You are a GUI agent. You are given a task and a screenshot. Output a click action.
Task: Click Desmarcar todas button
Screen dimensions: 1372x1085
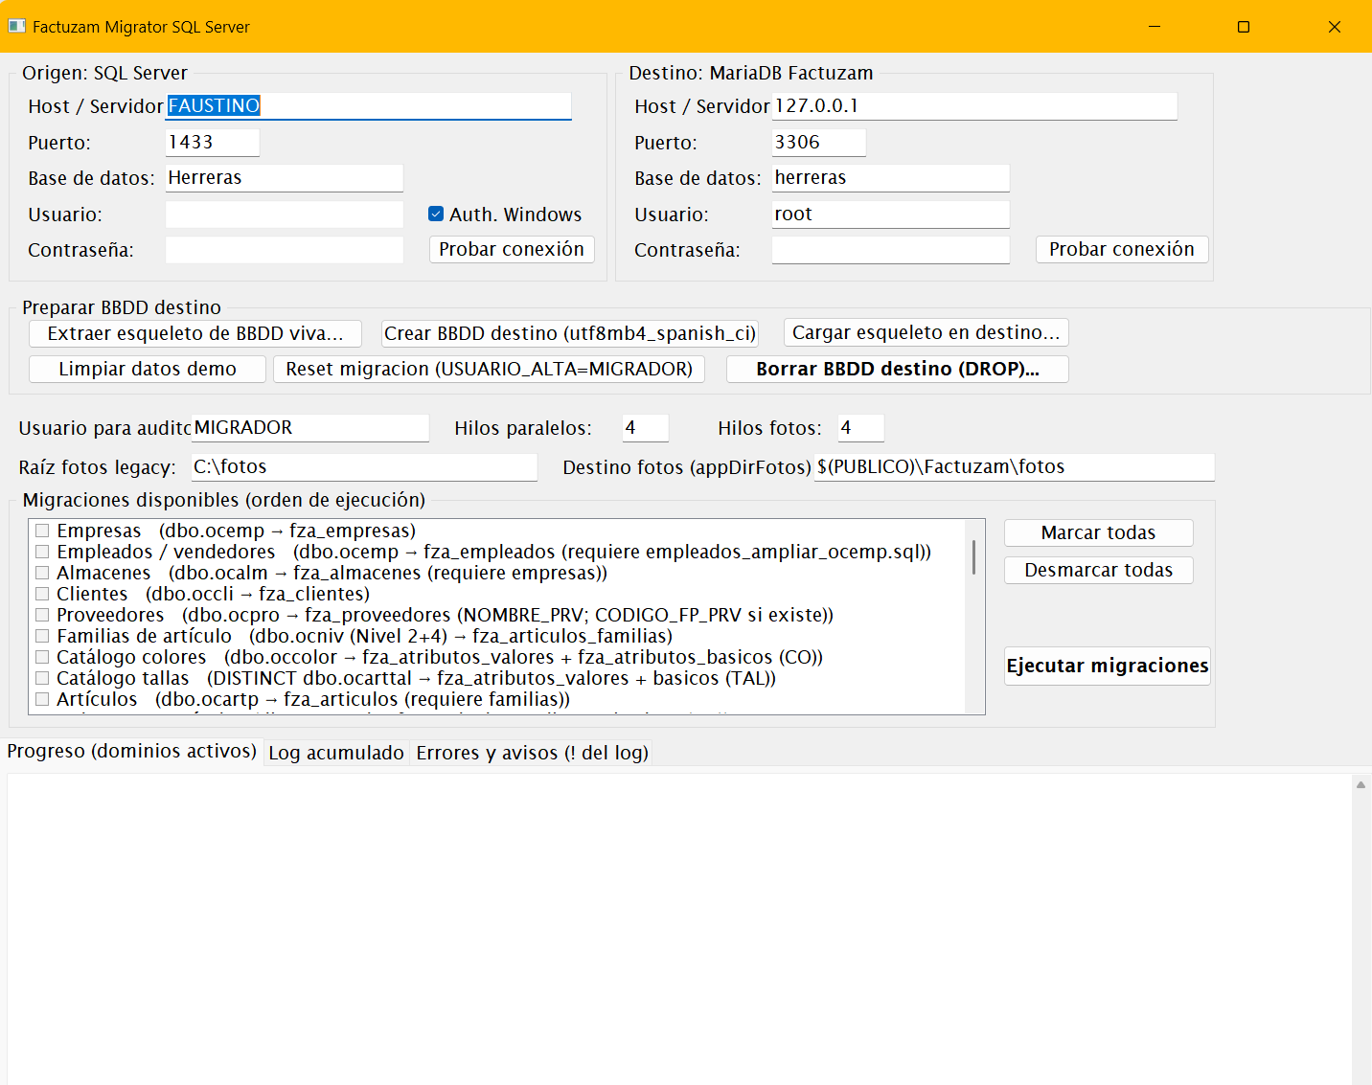(x=1099, y=570)
